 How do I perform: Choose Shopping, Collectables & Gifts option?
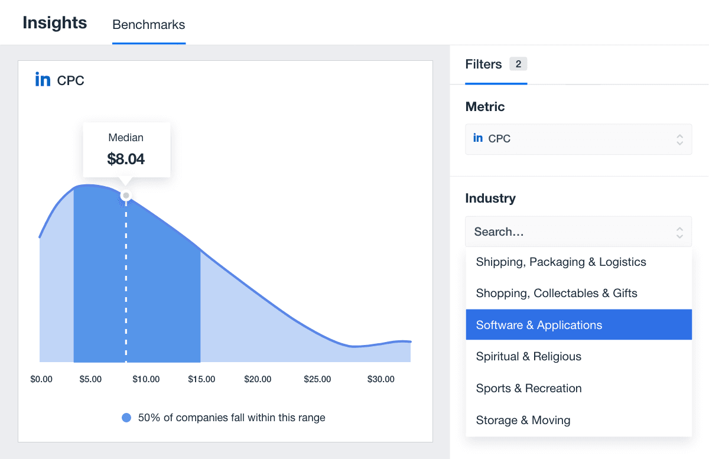click(557, 293)
